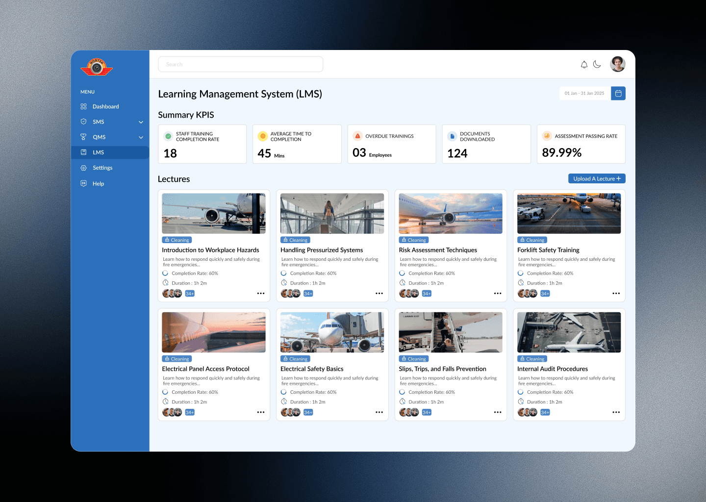
Task: Open the Internal Audit Procedures title
Action: (553, 369)
